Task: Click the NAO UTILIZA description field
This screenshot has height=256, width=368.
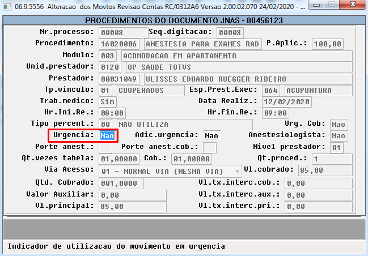Action: pos(185,125)
